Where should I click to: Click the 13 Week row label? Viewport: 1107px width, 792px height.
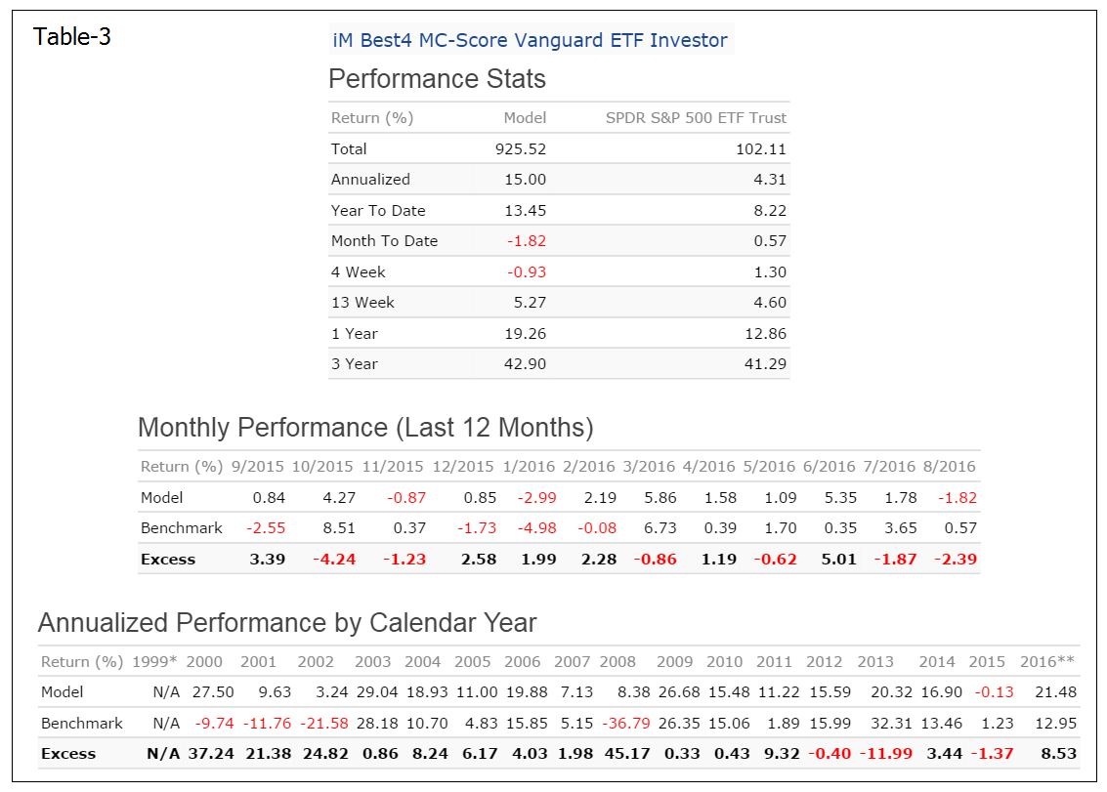(362, 302)
